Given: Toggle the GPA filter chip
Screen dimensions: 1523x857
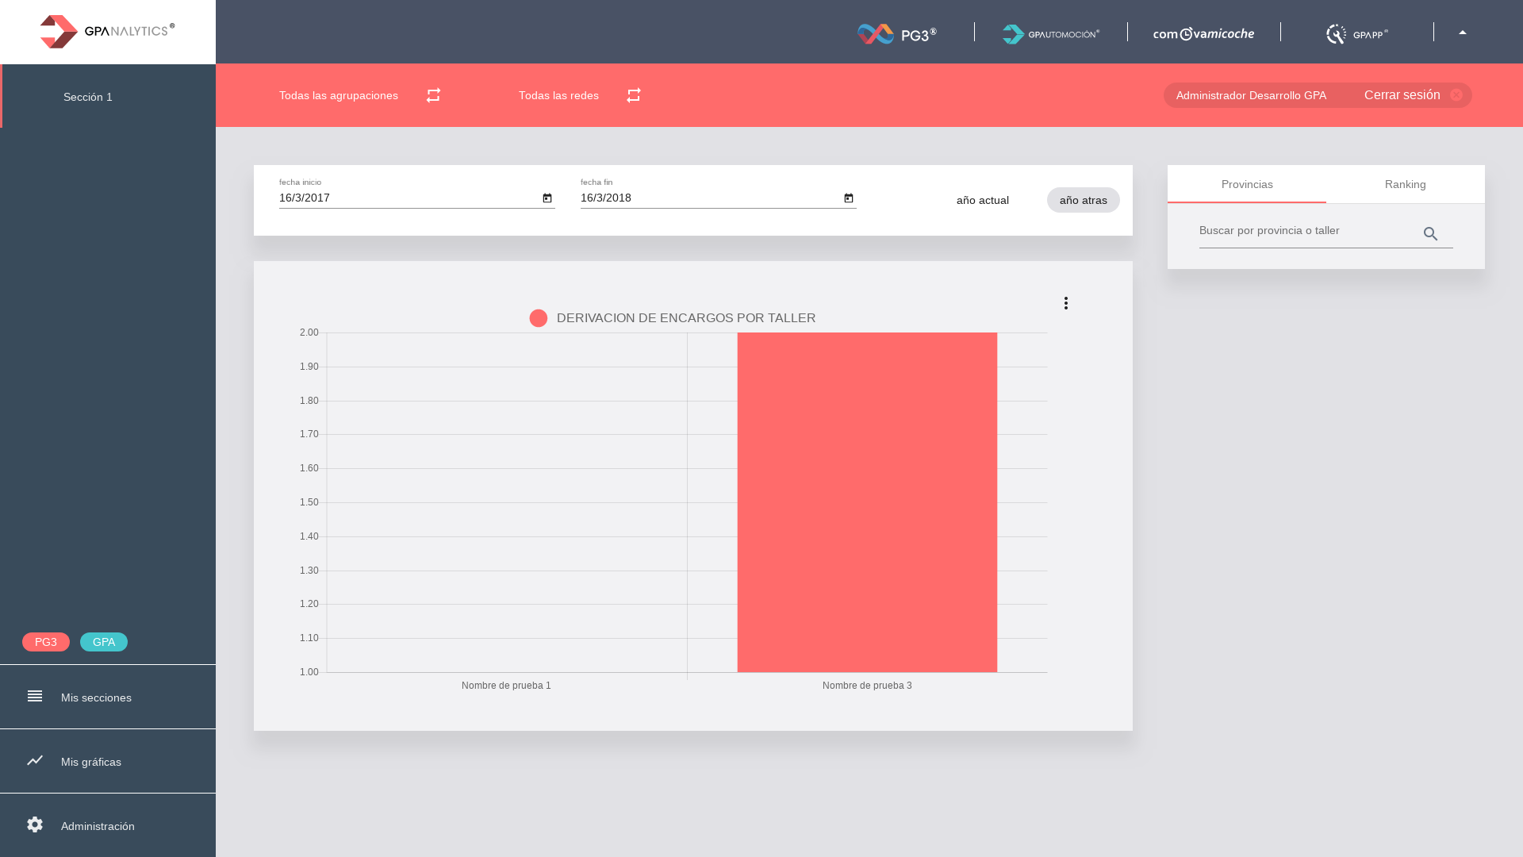Looking at the screenshot, I should click(104, 642).
